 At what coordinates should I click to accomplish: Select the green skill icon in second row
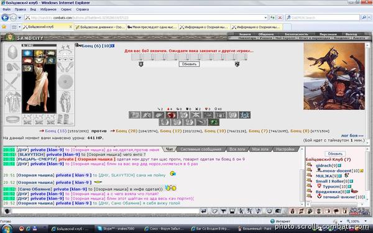click(213, 122)
